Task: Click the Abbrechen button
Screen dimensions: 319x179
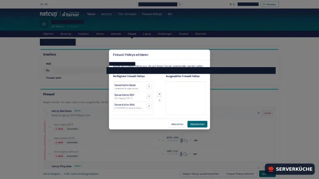Action: pyautogui.click(x=177, y=124)
